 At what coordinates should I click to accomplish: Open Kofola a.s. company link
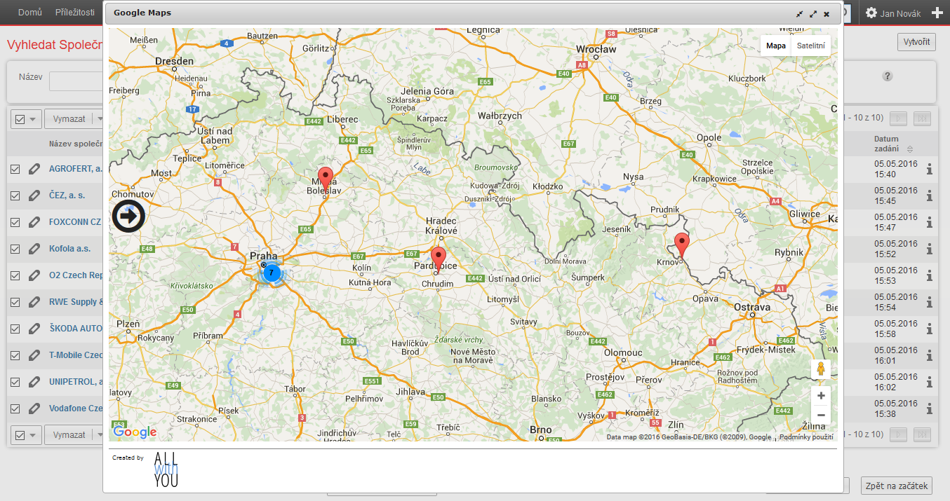(x=69, y=249)
